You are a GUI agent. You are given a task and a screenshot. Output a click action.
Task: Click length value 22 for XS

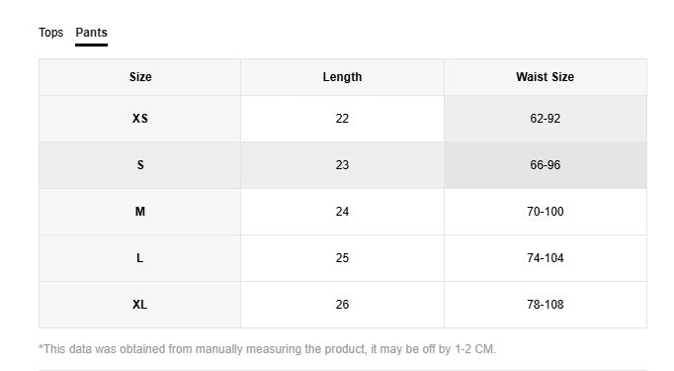[342, 119]
